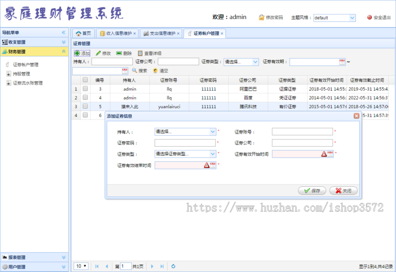Refresh the grid with reload icon
396x272 pixels.
173,266
